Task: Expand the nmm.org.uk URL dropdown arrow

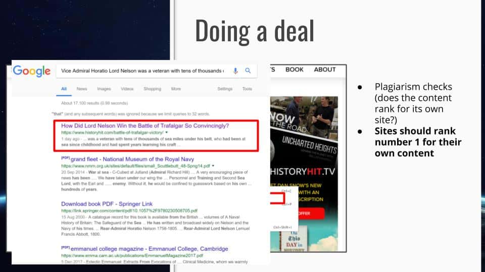Action: 213,166
